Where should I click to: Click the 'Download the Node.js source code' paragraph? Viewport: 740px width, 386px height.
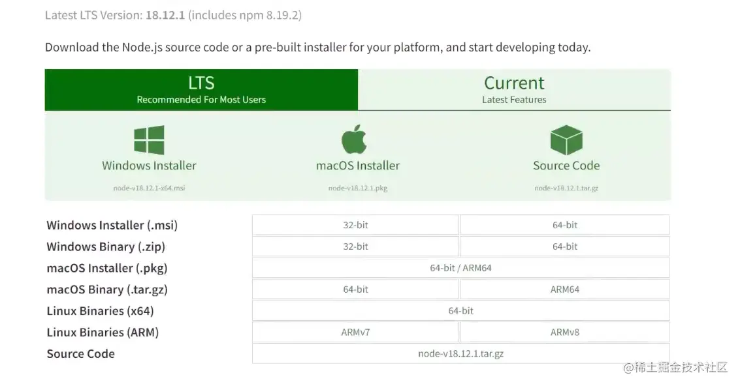pos(317,47)
